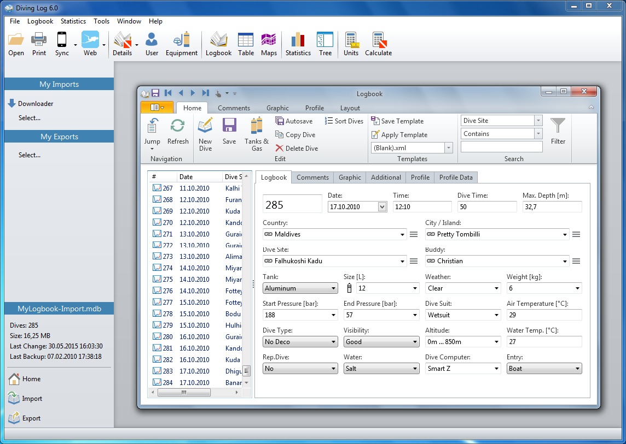Go to the last dive in the quick access bar
Viewport: 626px width, 444px height.
tap(206, 93)
